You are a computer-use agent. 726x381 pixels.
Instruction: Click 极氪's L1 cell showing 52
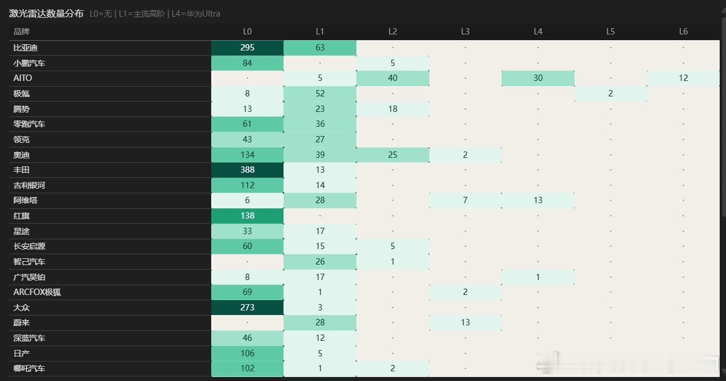(320, 94)
